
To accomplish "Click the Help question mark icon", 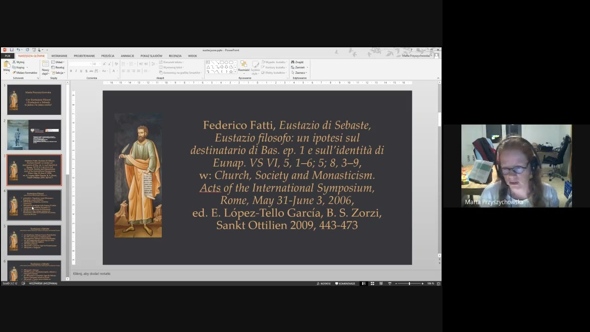I will pyautogui.click(x=411, y=50).
